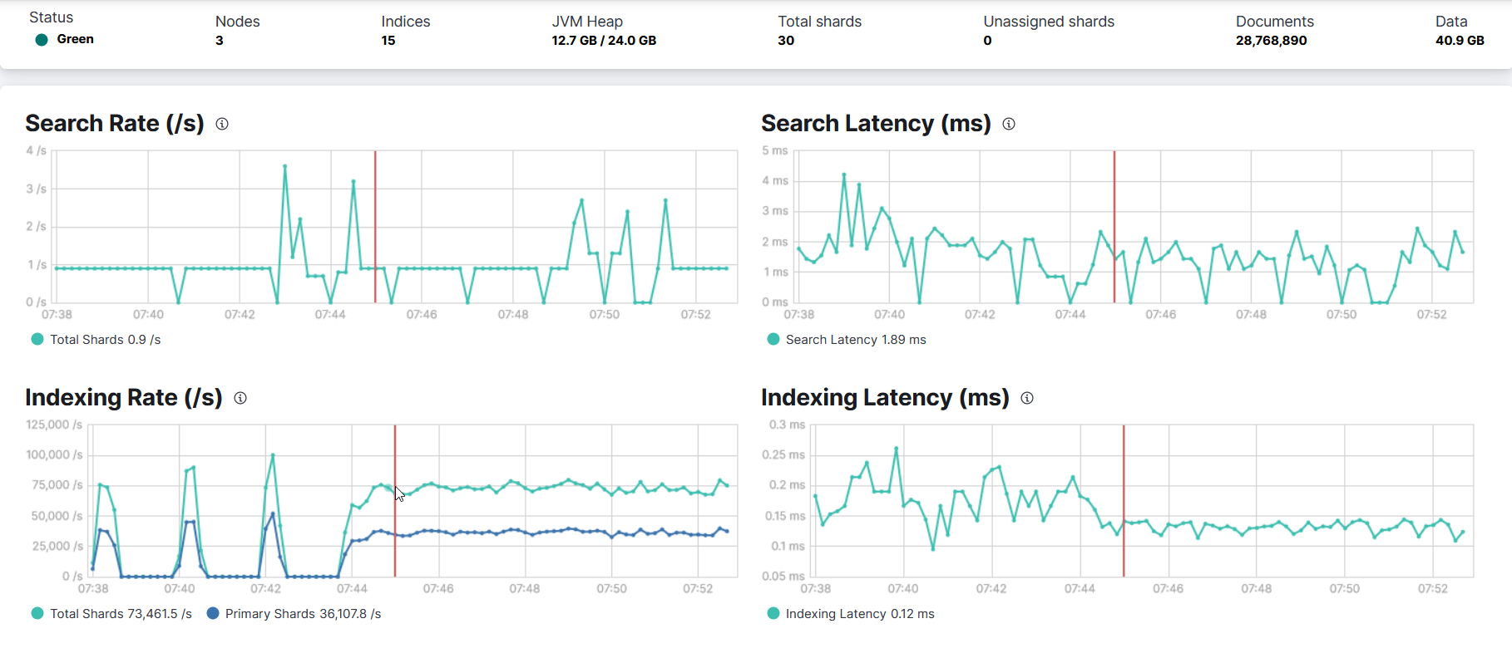
Task: Click the Green status label
Action: click(75, 39)
